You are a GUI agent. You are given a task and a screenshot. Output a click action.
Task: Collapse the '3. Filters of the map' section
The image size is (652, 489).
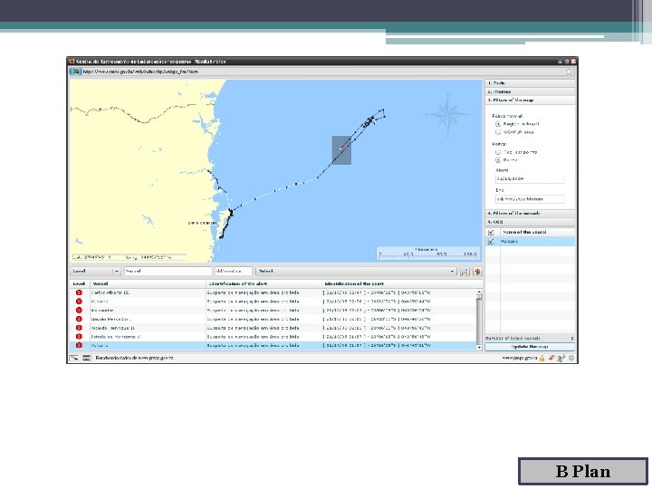[x=530, y=101]
